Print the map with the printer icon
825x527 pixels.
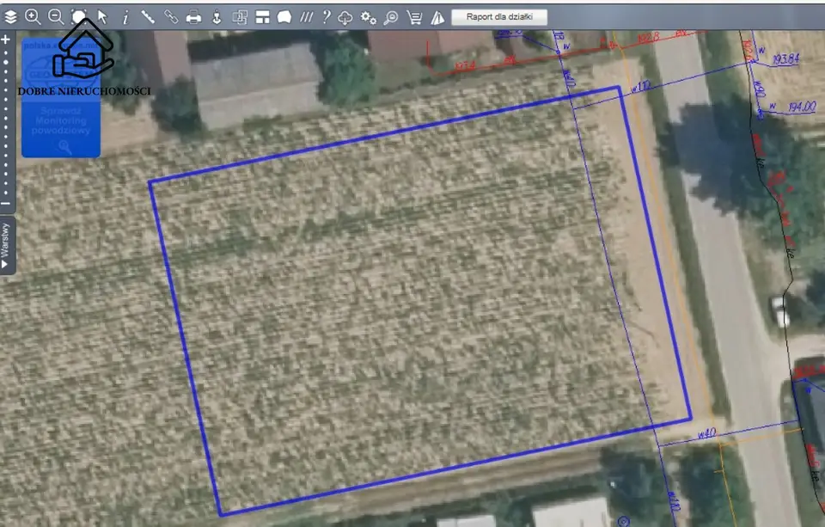193,17
